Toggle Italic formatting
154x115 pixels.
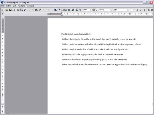pyautogui.click(x=141, y=10)
